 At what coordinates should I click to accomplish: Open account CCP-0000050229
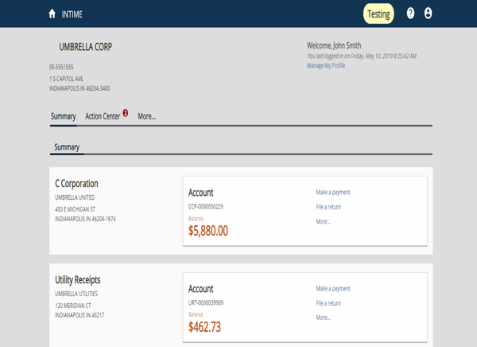pyautogui.click(x=206, y=207)
